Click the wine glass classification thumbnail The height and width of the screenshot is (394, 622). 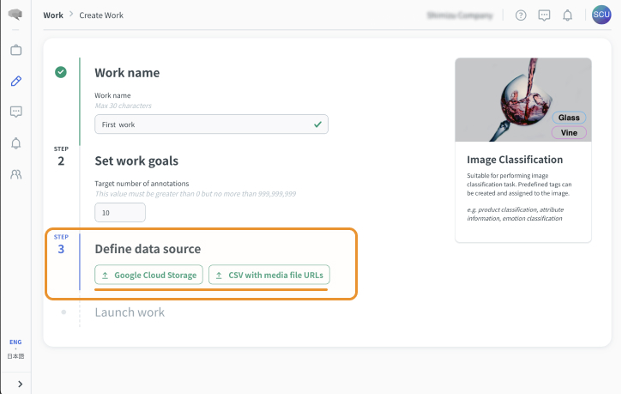523,100
